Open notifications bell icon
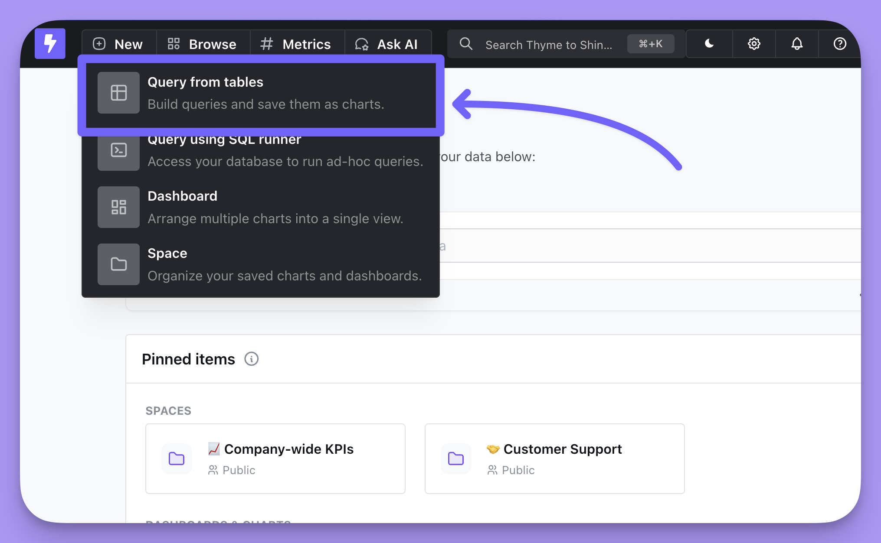 point(797,43)
